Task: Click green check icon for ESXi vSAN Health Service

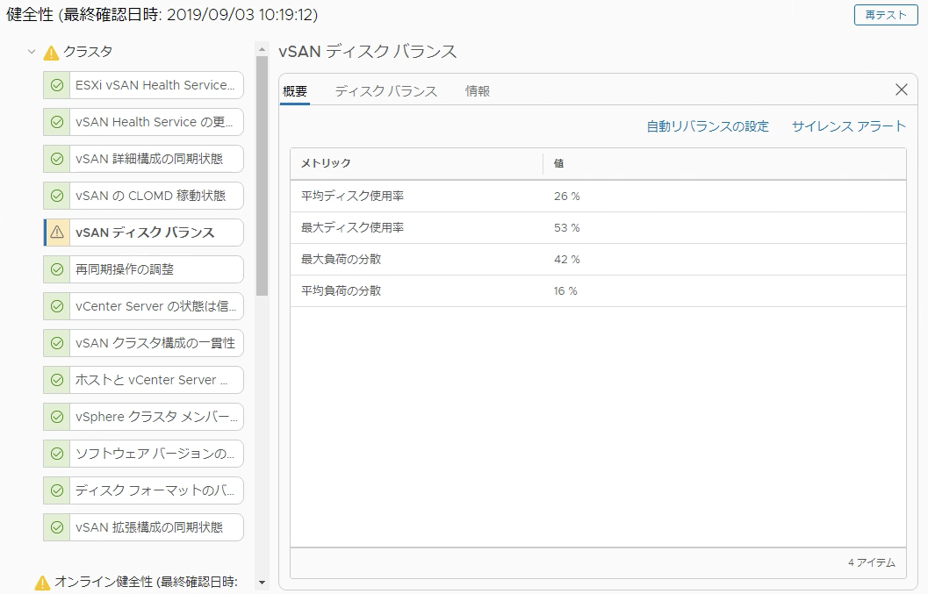Action: (x=57, y=85)
